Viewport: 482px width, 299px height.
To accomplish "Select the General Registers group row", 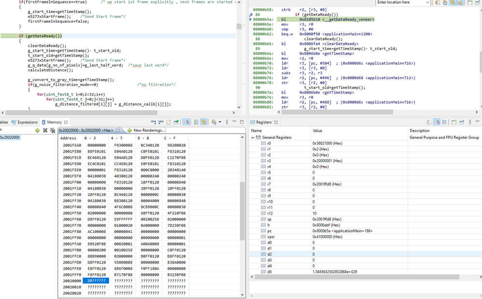I will click(x=365, y=137).
